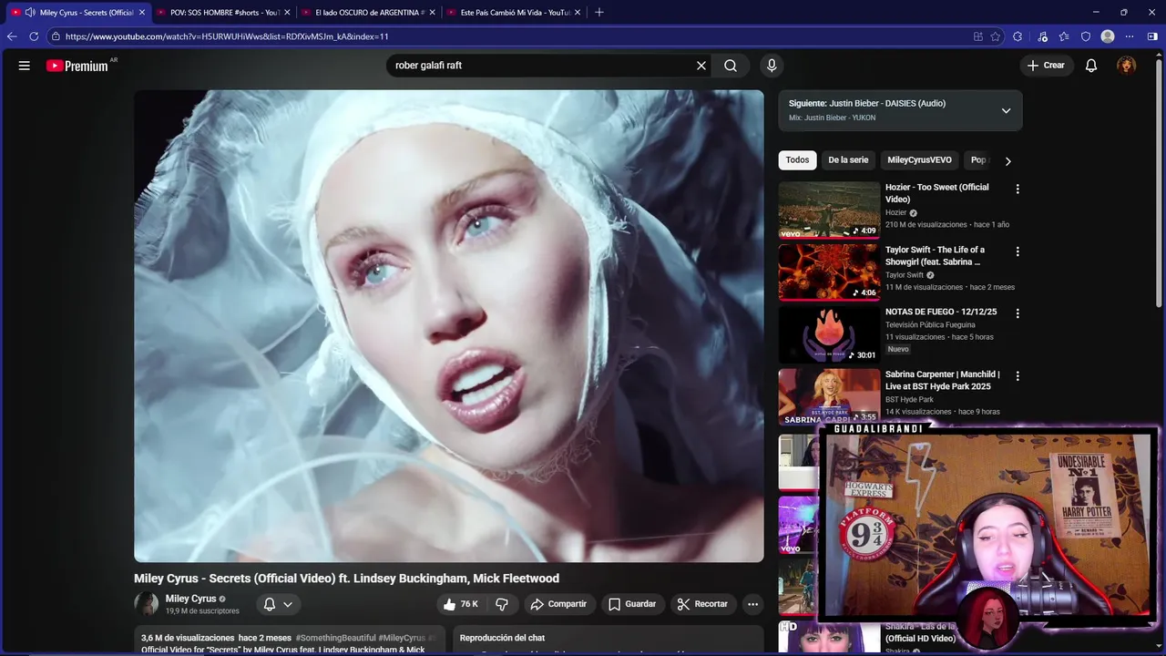This screenshot has height=656, width=1166.
Task: Open Sabrina Carpenter Manchild thumbnail
Action: (829, 395)
